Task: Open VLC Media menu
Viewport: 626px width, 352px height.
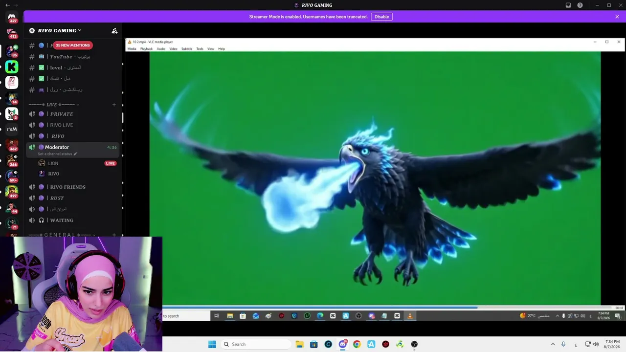Action: (132, 49)
